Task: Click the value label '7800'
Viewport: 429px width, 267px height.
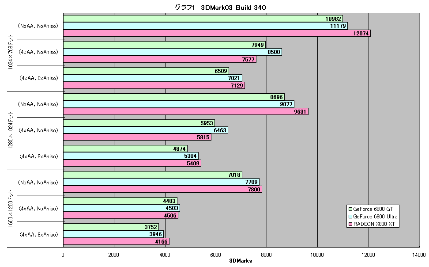Action: (254, 189)
